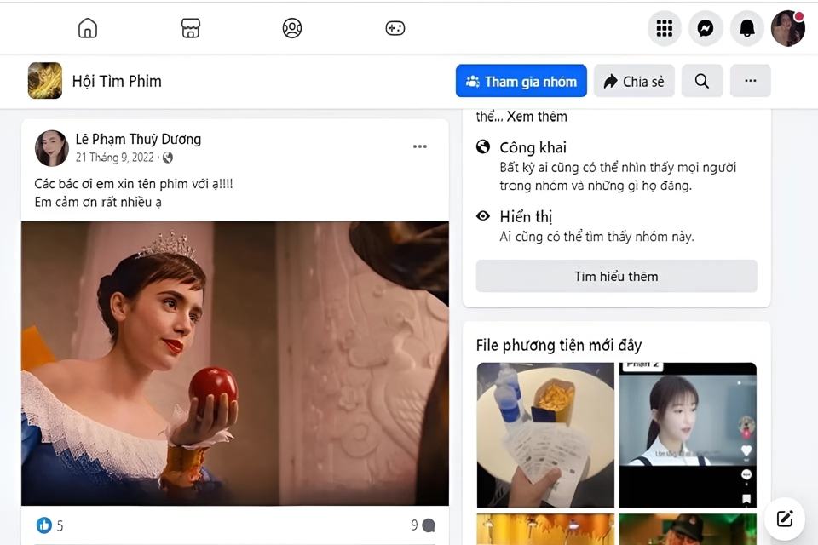
Task: Open the Messenger icon
Action: (x=706, y=27)
